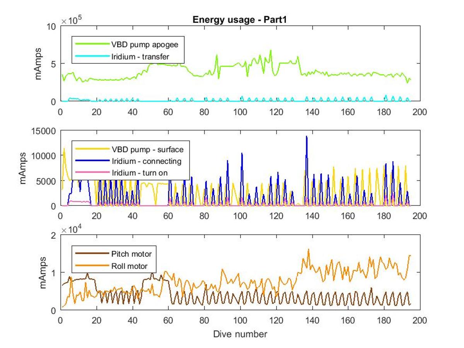Click yellow line sample for VBD pump surface
Image resolution: width=464 pixels, height=348 pixels.
click(x=92, y=149)
